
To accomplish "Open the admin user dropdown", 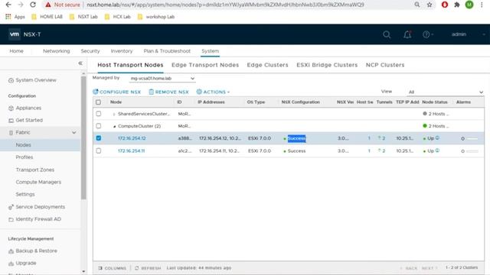I will click(x=468, y=34).
